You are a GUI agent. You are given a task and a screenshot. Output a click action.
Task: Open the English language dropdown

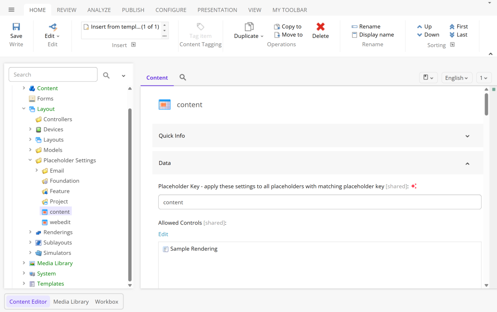click(x=457, y=78)
